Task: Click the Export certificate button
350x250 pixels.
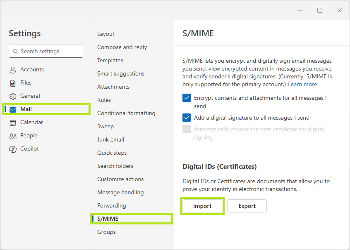Action: 247,206
